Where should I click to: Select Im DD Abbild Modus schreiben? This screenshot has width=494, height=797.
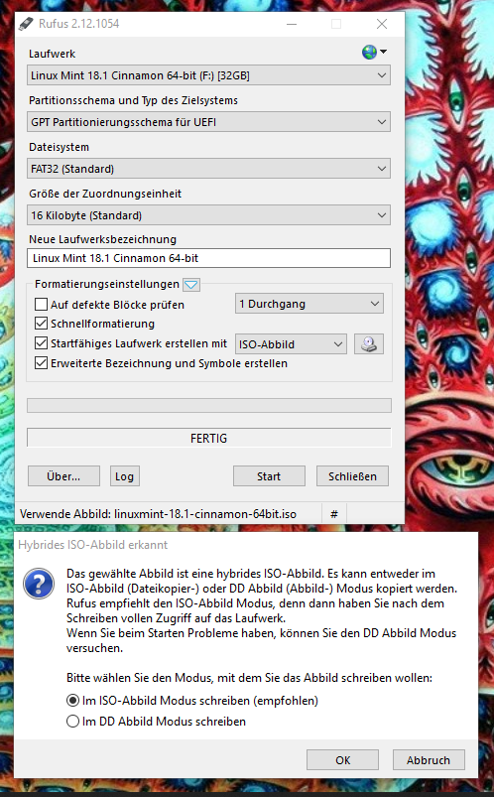point(73,722)
